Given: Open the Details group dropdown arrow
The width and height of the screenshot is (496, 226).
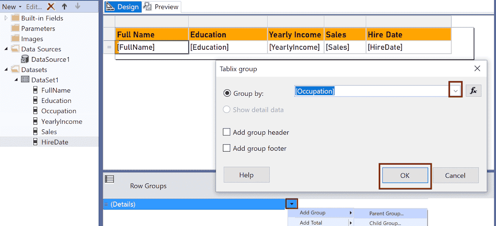Looking at the screenshot, I should tap(292, 204).
